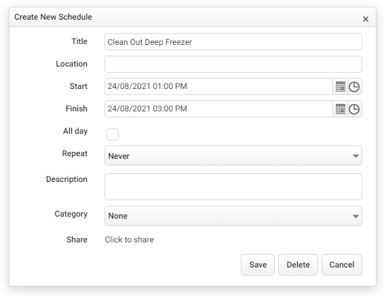The image size is (384, 296).
Task: Click the Save button
Action: (258, 265)
